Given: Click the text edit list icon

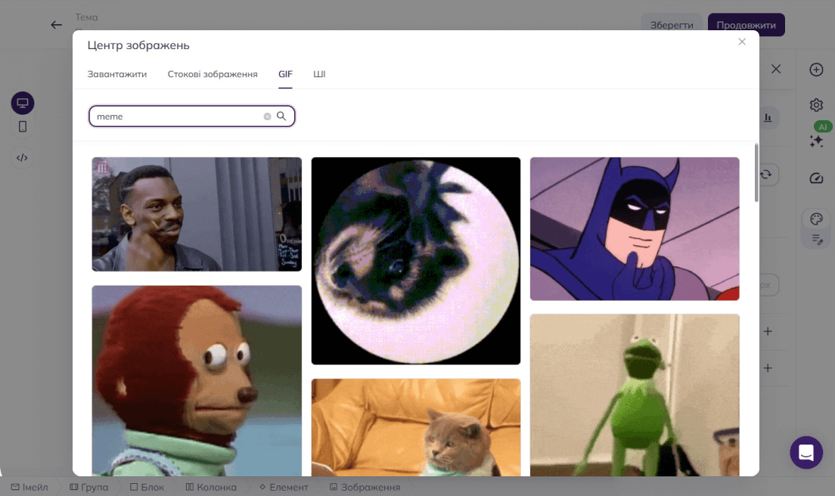Looking at the screenshot, I should pos(817,239).
